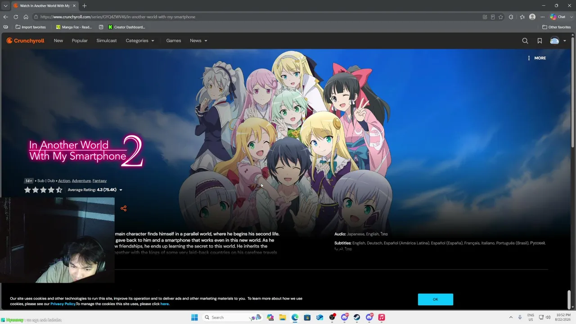Open the Windows Start menu
576x324 pixels.
point(194,317)
